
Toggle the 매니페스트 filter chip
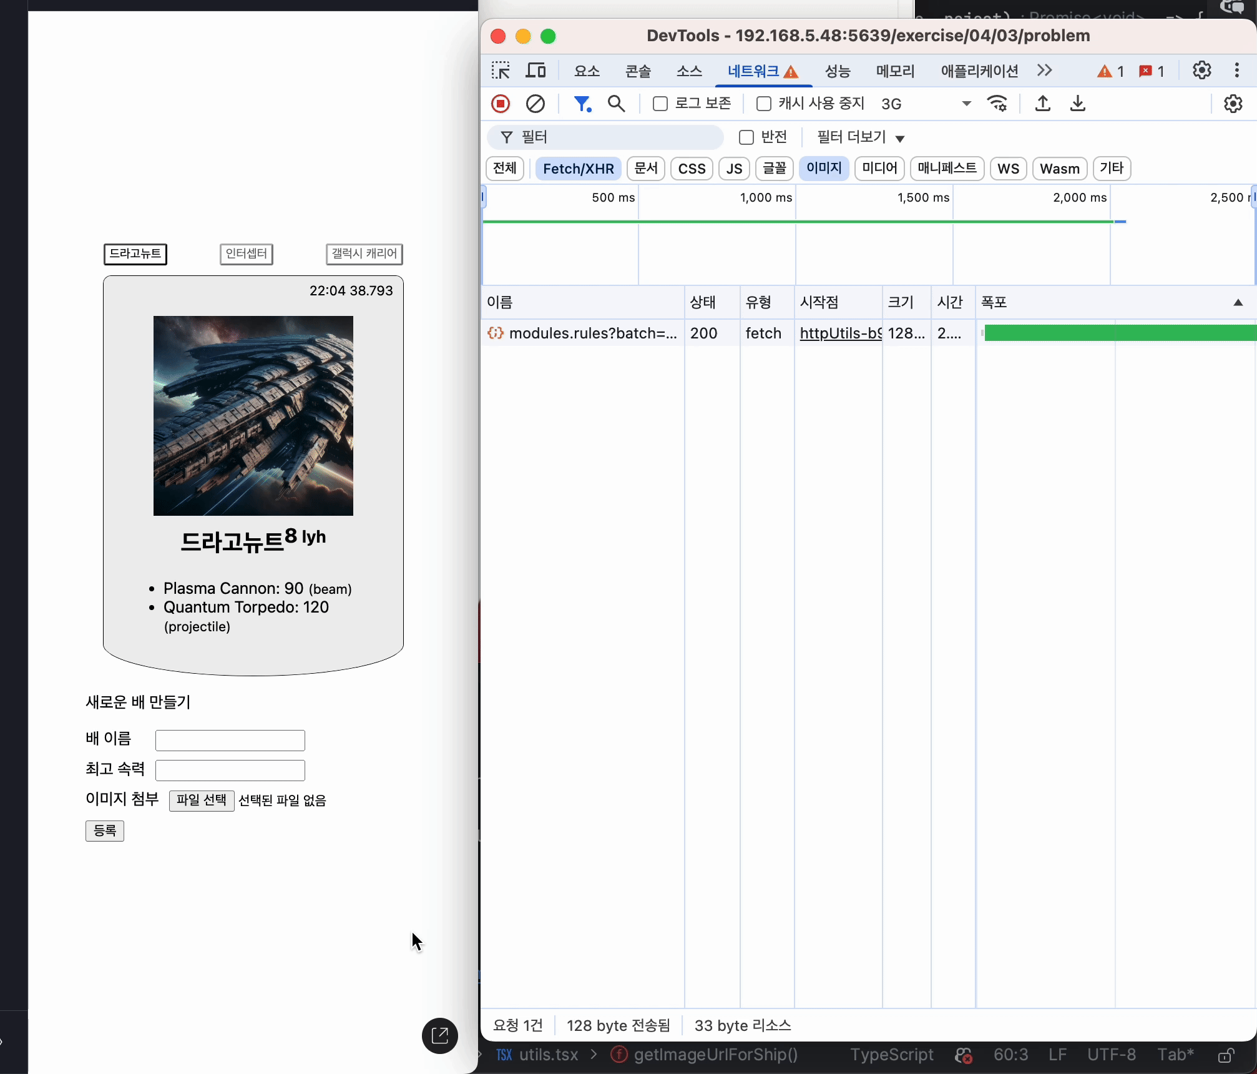pyautogui.click(x=947, y=169)
